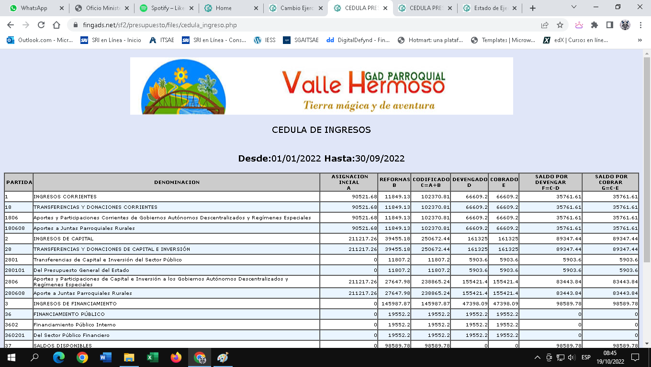
Task: Launch Firefox from the taskbar
Action: point(176,357)
